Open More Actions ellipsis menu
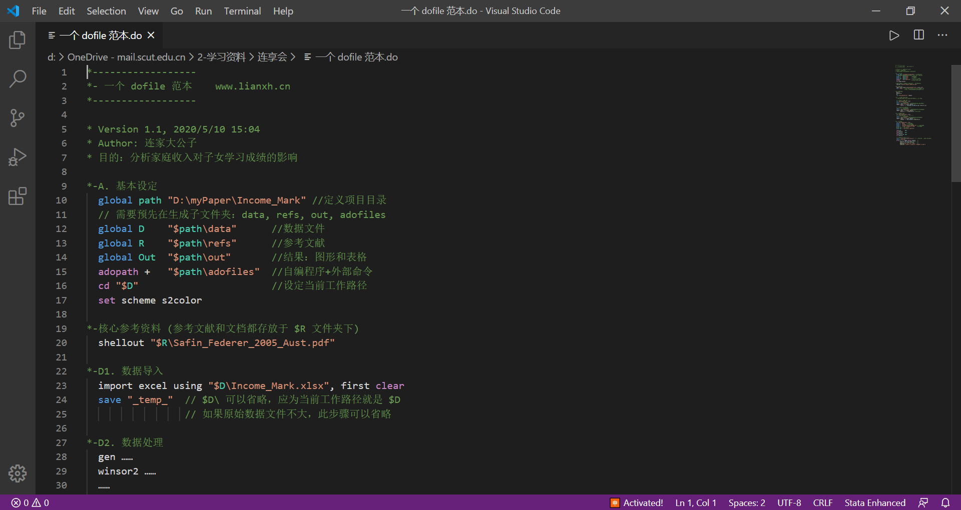Image resolution: width=961 pixels, height=510 pixels. [x=943, y=35]
